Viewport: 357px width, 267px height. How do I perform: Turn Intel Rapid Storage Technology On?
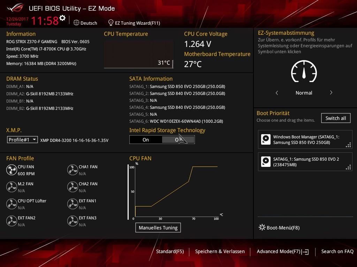146,140
